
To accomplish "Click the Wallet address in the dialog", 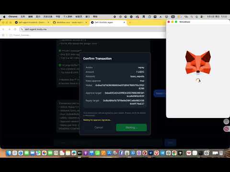I will 120,87.
